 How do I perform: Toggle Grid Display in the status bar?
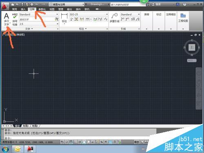[71, 142]
